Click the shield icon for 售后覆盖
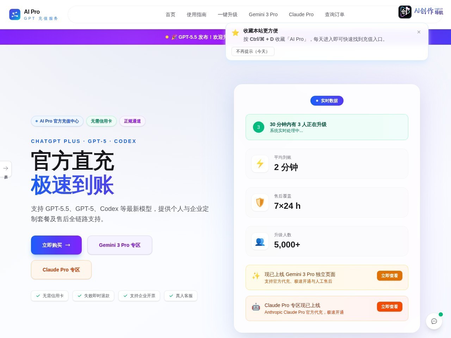Viewport: 451px width, 338px height. [x=260, y=202]
